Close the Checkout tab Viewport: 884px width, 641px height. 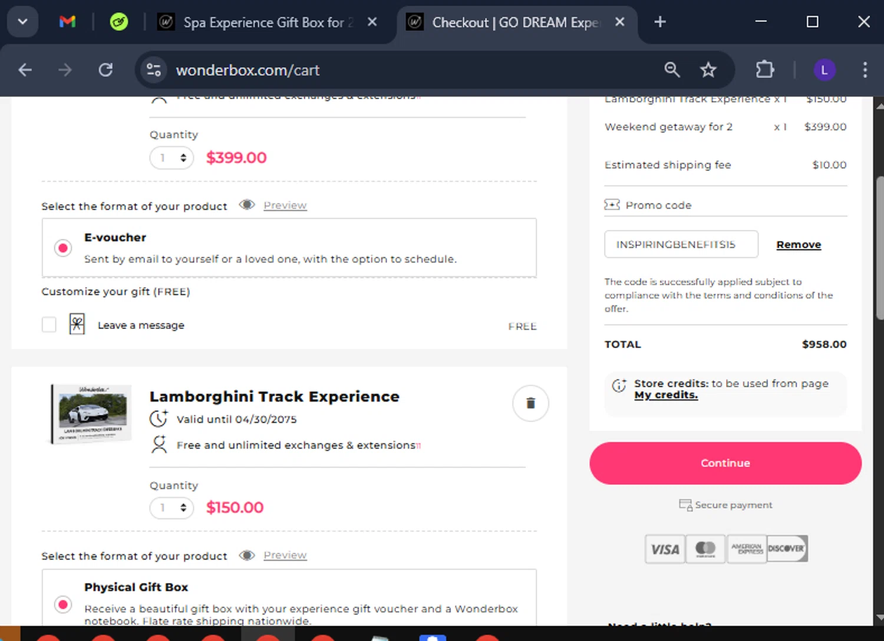pos(619,22)
